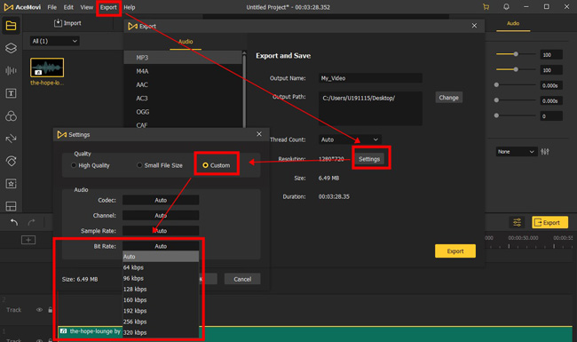Click Export button above timeline
Screen dimensions: 577x342
click(x=549, y=222)
